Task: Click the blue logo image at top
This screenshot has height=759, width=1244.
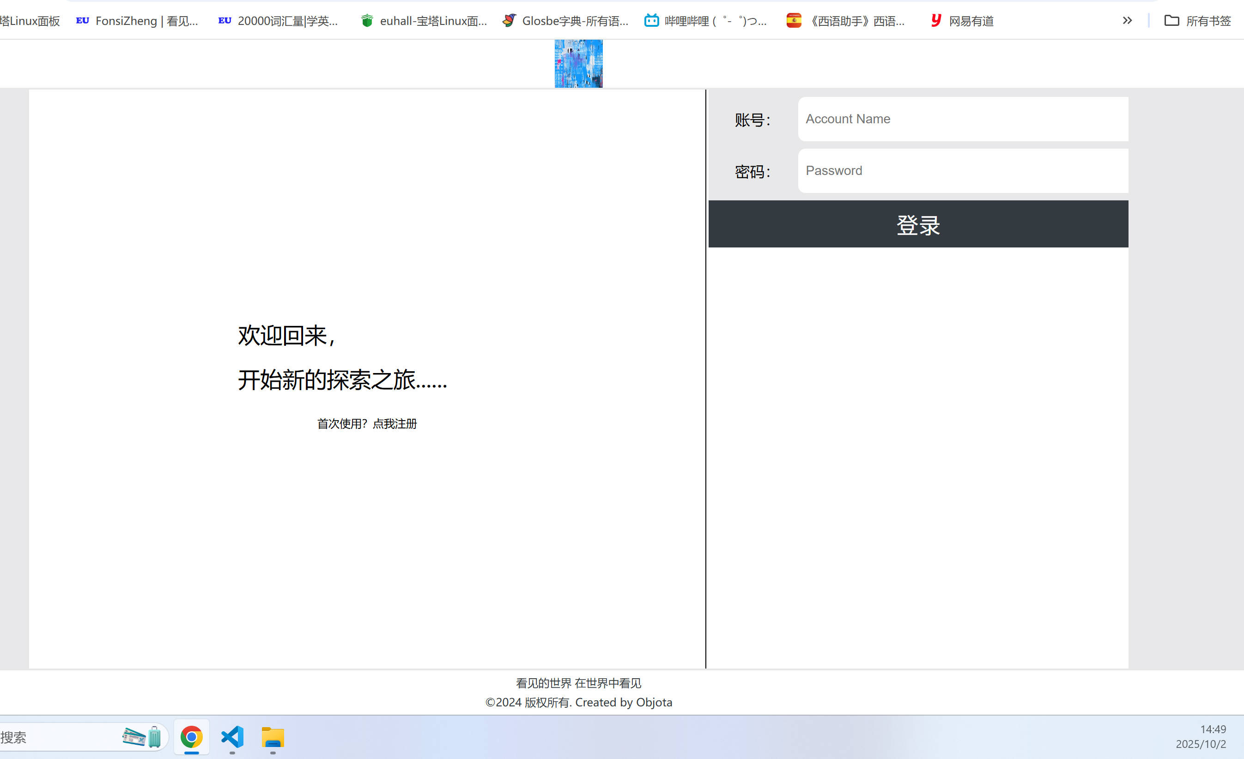Action: pyautogui.click(x=579, y=64)
